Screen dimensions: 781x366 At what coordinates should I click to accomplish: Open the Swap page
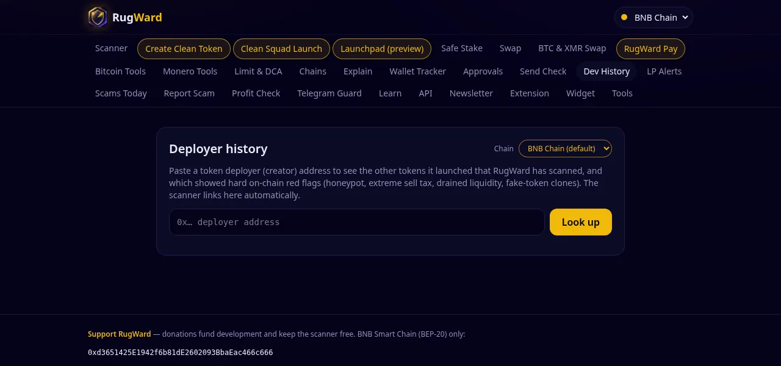click(x=510, y=48)
